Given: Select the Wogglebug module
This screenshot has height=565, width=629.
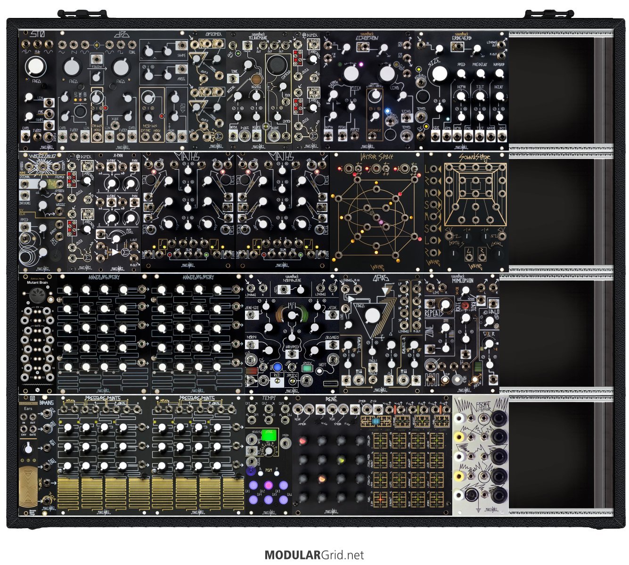Looking at the screenshot, I should tap(42, 211).
